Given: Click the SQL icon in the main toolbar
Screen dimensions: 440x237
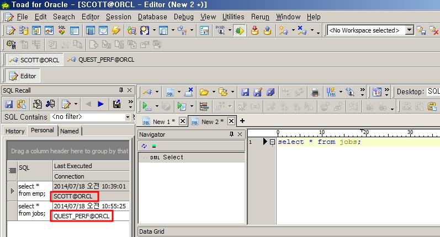Looking at the screenshot, I should pyautogui.click(x=61, y=31).
